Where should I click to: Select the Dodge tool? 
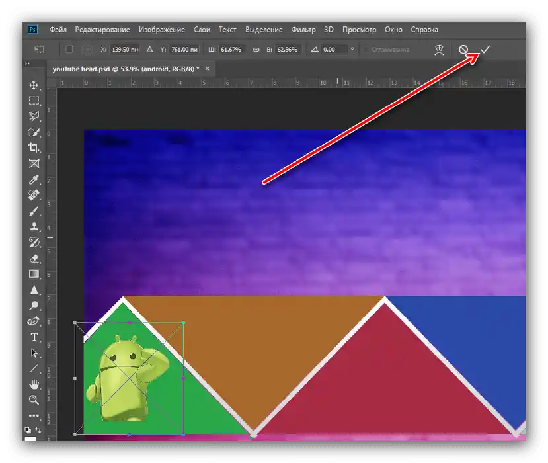34,306
